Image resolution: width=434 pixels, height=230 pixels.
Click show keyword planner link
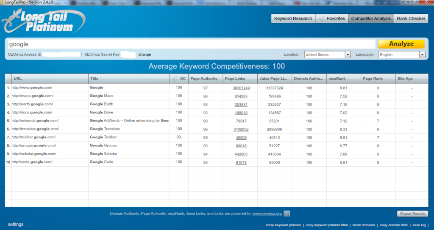(283, 225)
